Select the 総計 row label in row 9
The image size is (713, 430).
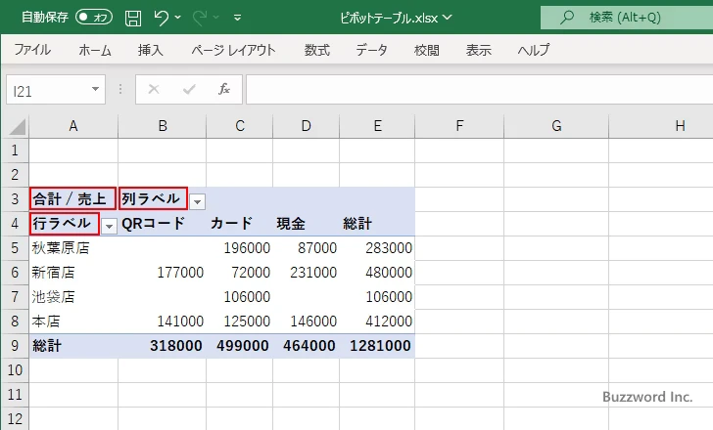coord(73,346)
